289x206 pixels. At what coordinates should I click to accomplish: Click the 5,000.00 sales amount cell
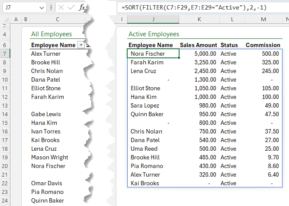click(x=199, y=54)
